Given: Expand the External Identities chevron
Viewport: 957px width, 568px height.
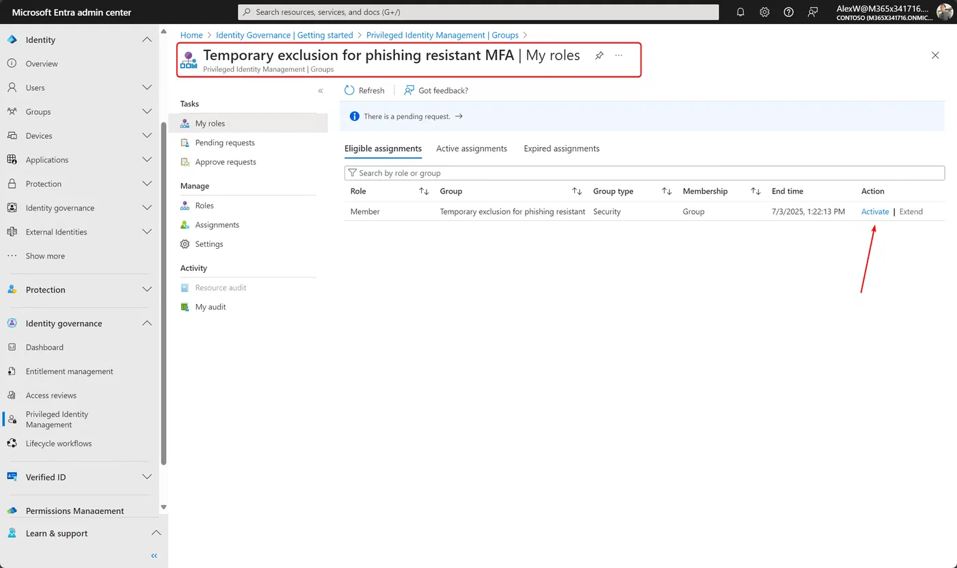Looking at the screenshot, I should [147, 232].
